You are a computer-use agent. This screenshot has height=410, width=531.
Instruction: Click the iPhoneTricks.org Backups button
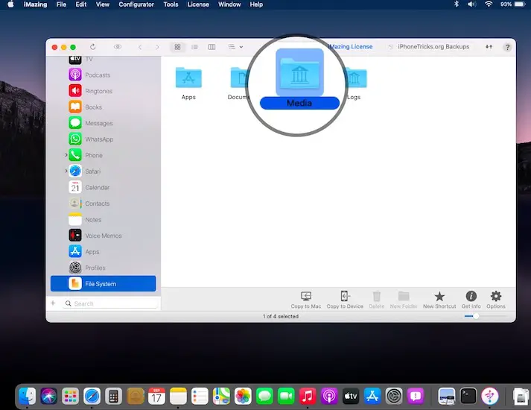(429, 47)
